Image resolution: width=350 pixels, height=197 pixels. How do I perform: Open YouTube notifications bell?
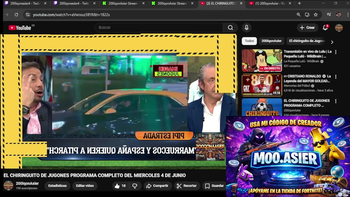click(x=325, y=28)
